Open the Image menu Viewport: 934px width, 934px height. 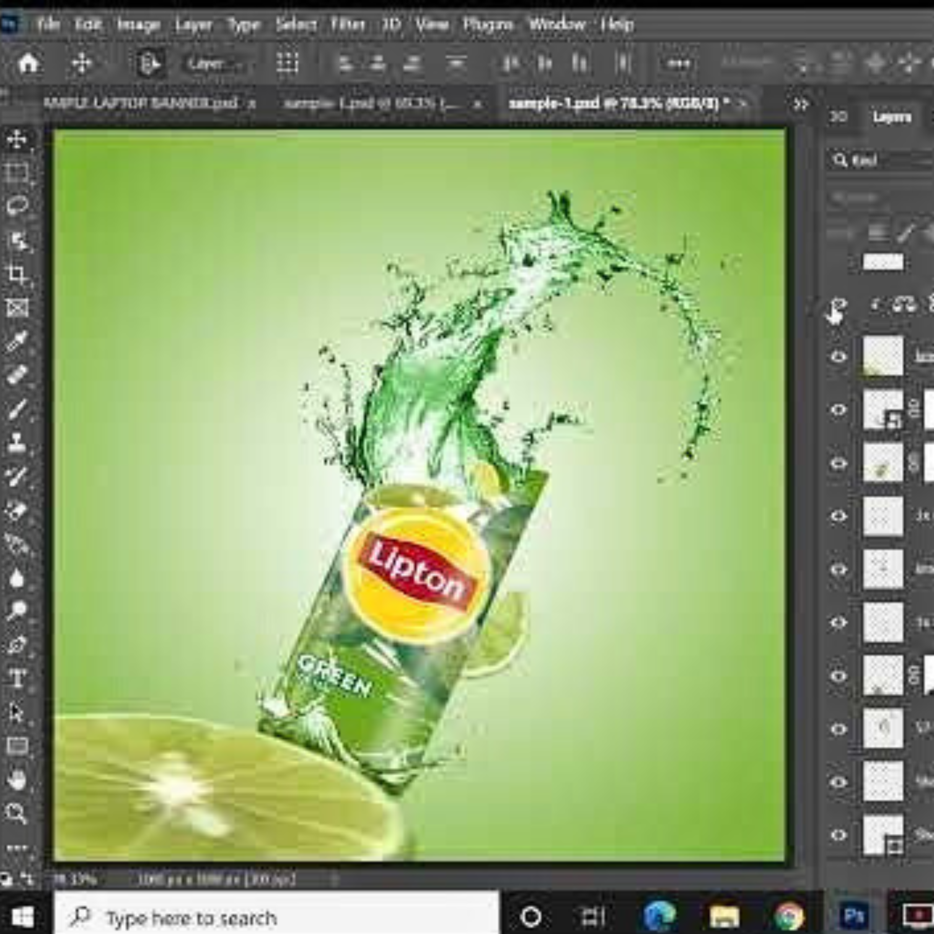139,24
